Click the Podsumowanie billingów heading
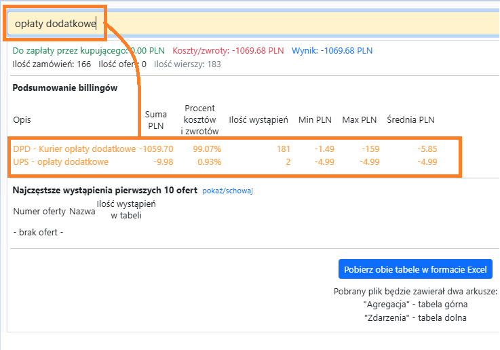The image size is (500, 350). coord(65,88)
